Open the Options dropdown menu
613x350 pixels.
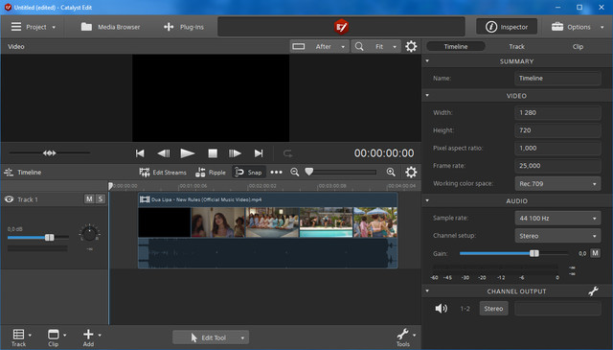tap(578, 27)
